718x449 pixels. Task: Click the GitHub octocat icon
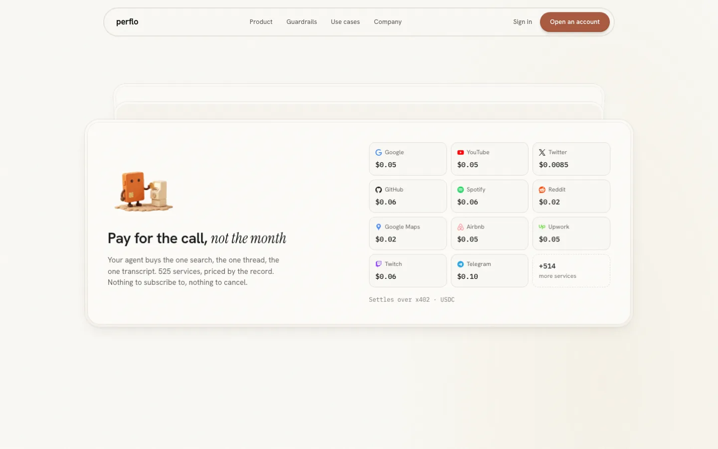point(378,190)
